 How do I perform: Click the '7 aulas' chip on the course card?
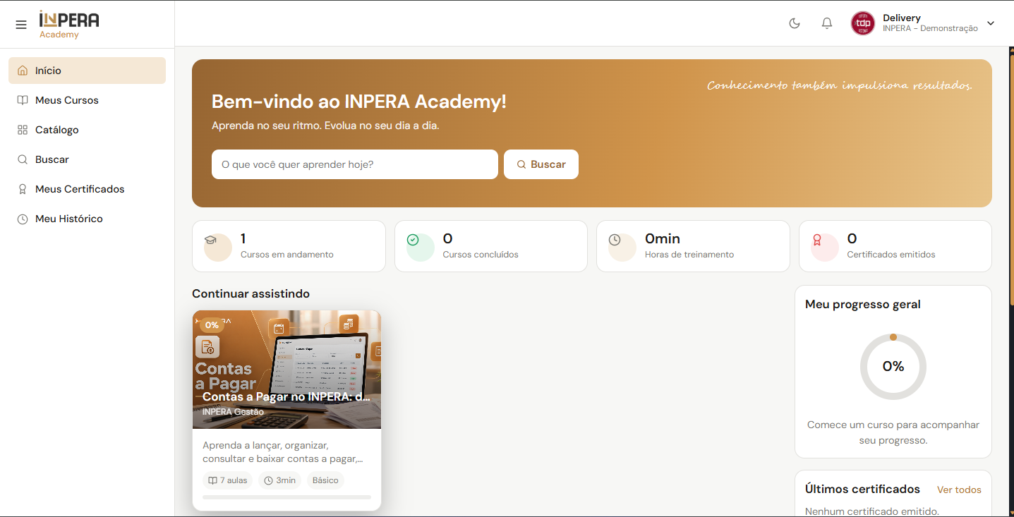click(228, 480)
